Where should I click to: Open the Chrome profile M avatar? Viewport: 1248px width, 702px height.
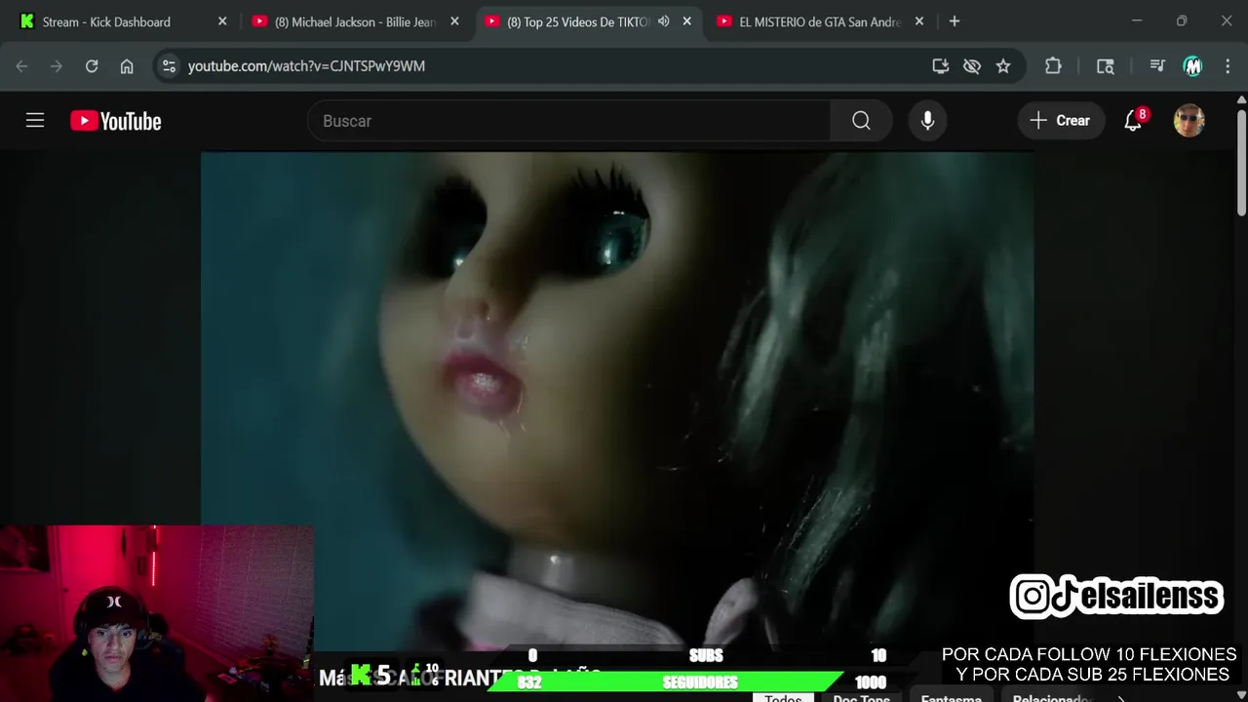click(x=1192, y=66)
